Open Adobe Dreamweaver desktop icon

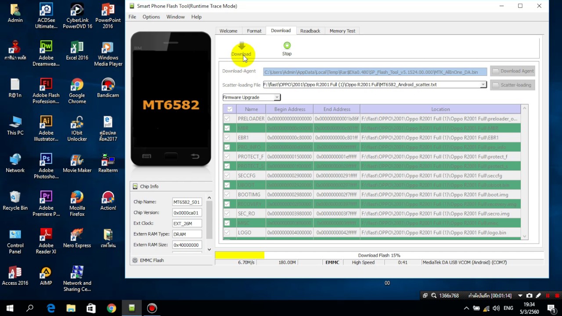[x=46, y=53]
